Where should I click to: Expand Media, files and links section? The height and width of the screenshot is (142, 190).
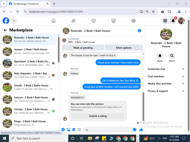click(166, 84)
